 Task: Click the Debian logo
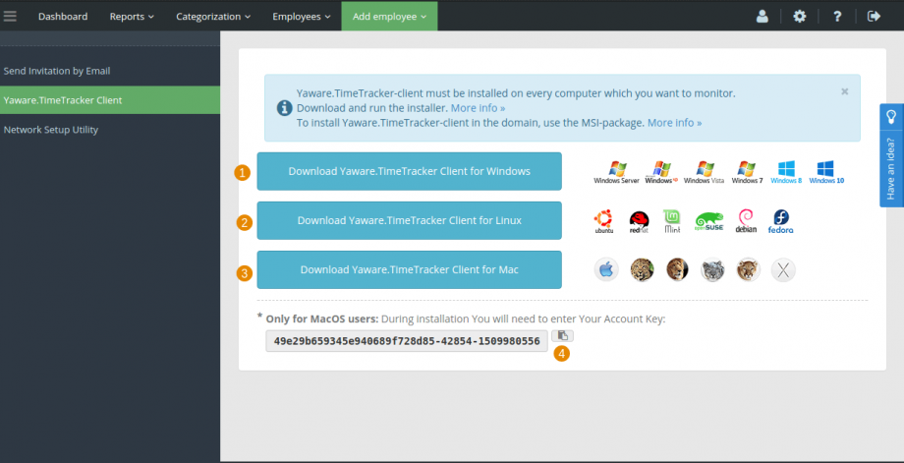pyautogui.click(x=746, y=221)
